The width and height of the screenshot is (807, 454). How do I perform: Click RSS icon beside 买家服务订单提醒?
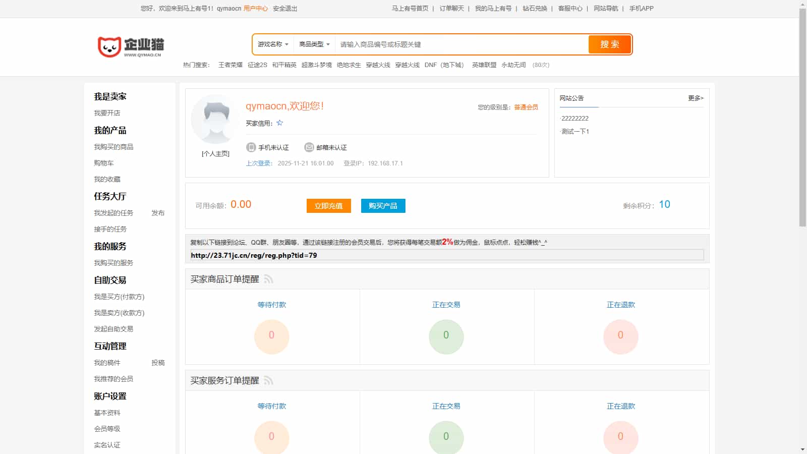click(268, 381)
